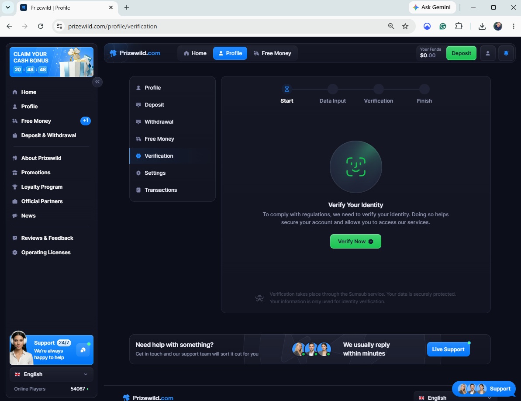Click the Prizewild.com logo in top header
Screen dimensions: 521x401
135,53
